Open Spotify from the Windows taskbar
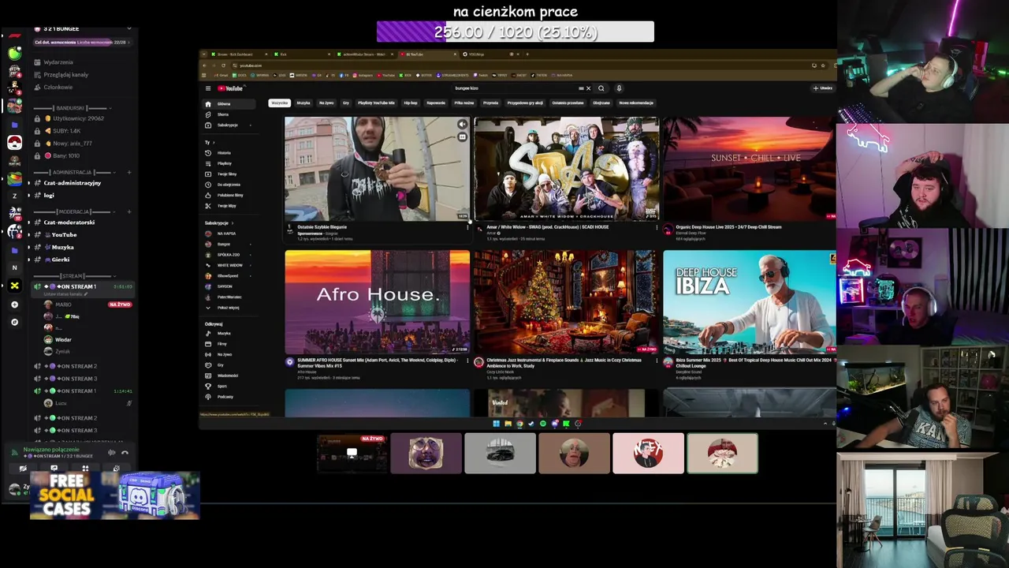Screen dimensions: 1009x568 (542, 424)
